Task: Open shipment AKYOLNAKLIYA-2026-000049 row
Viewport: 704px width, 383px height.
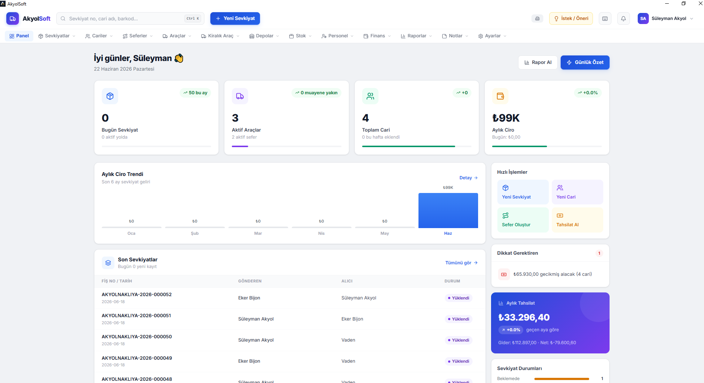Action: pyautogui.click(x=290, y=361)
